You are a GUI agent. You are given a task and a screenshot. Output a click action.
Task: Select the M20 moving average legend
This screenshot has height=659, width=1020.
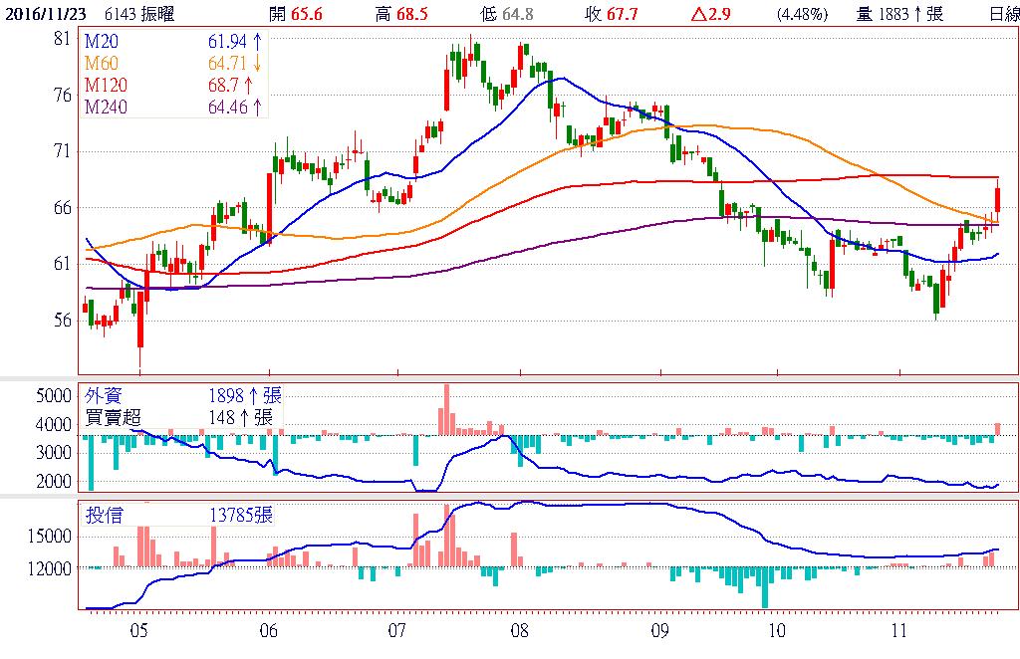[x=102, y=42]
